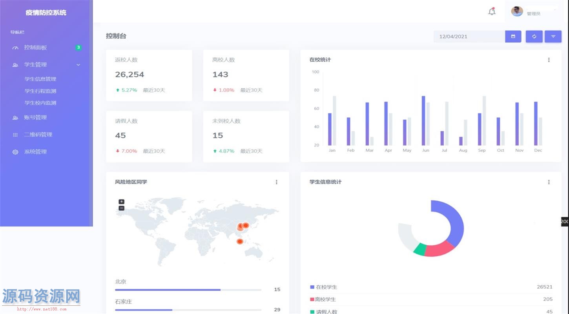Click the map zoom-in plus button
Image resolution: width=569 pixels, height=314 pixels.
pos(121,201)
